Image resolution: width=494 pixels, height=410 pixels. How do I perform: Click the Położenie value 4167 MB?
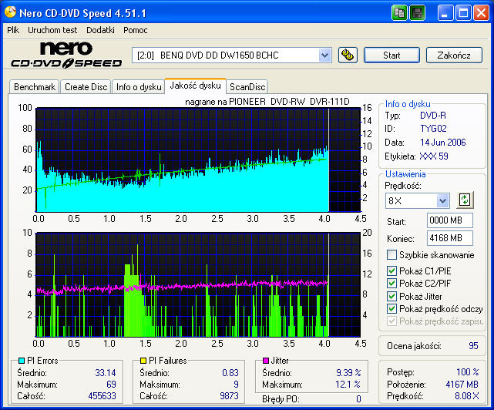(462, 384)
